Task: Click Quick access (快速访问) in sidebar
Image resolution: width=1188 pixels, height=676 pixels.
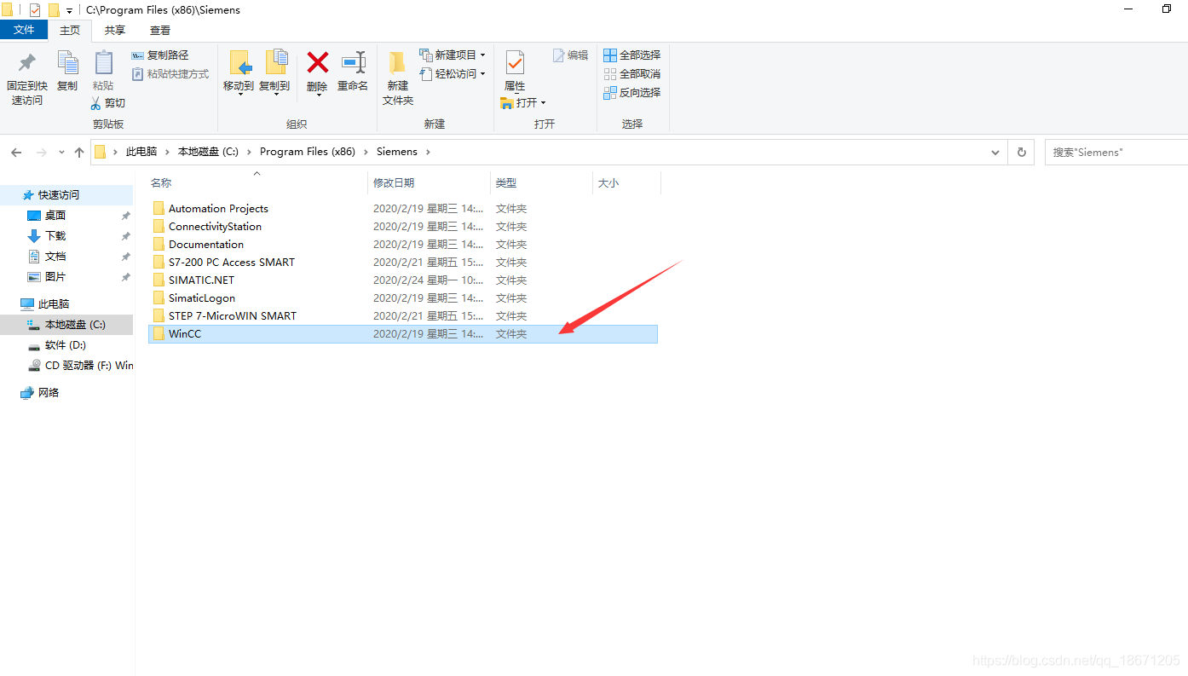Action: pyautogui.click(x=66, y=195)
